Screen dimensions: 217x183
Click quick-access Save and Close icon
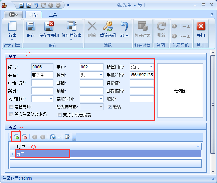[29, 5]
